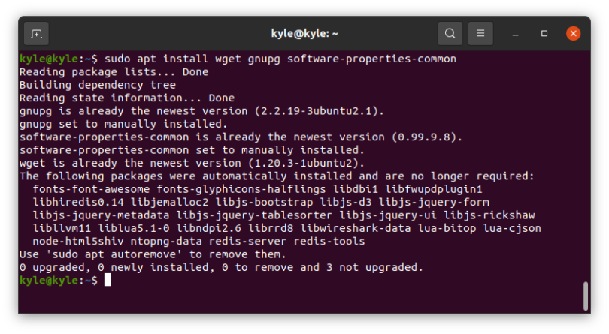The image size is (609, 334).
Task: Open the hamburger menu button
Action: (480, 33)
